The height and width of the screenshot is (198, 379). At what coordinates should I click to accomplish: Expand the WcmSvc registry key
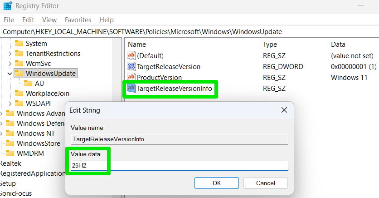(10, 63)
